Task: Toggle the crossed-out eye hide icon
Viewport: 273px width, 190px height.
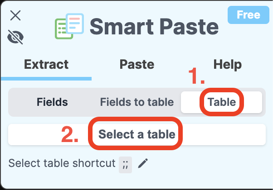Action: [15, 37]
